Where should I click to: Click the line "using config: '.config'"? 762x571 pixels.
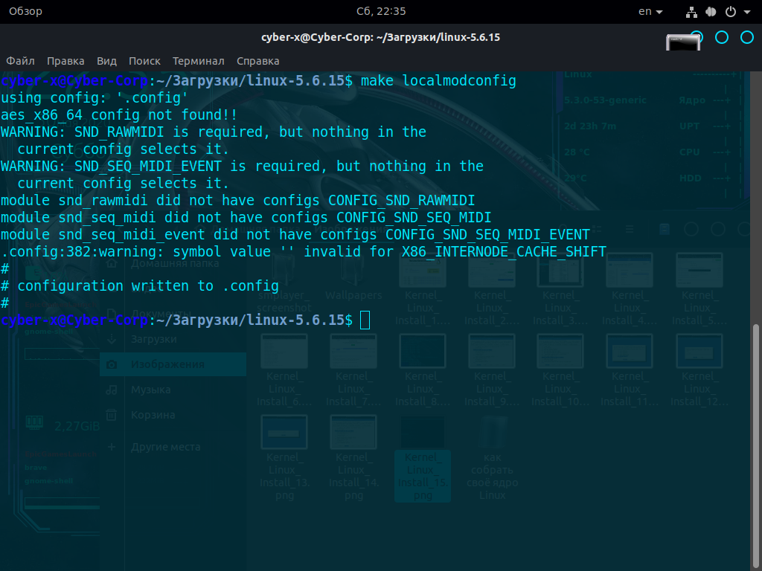[95, 98]
